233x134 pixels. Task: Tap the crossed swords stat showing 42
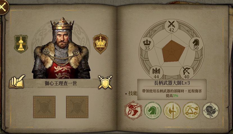pos(172,26)
